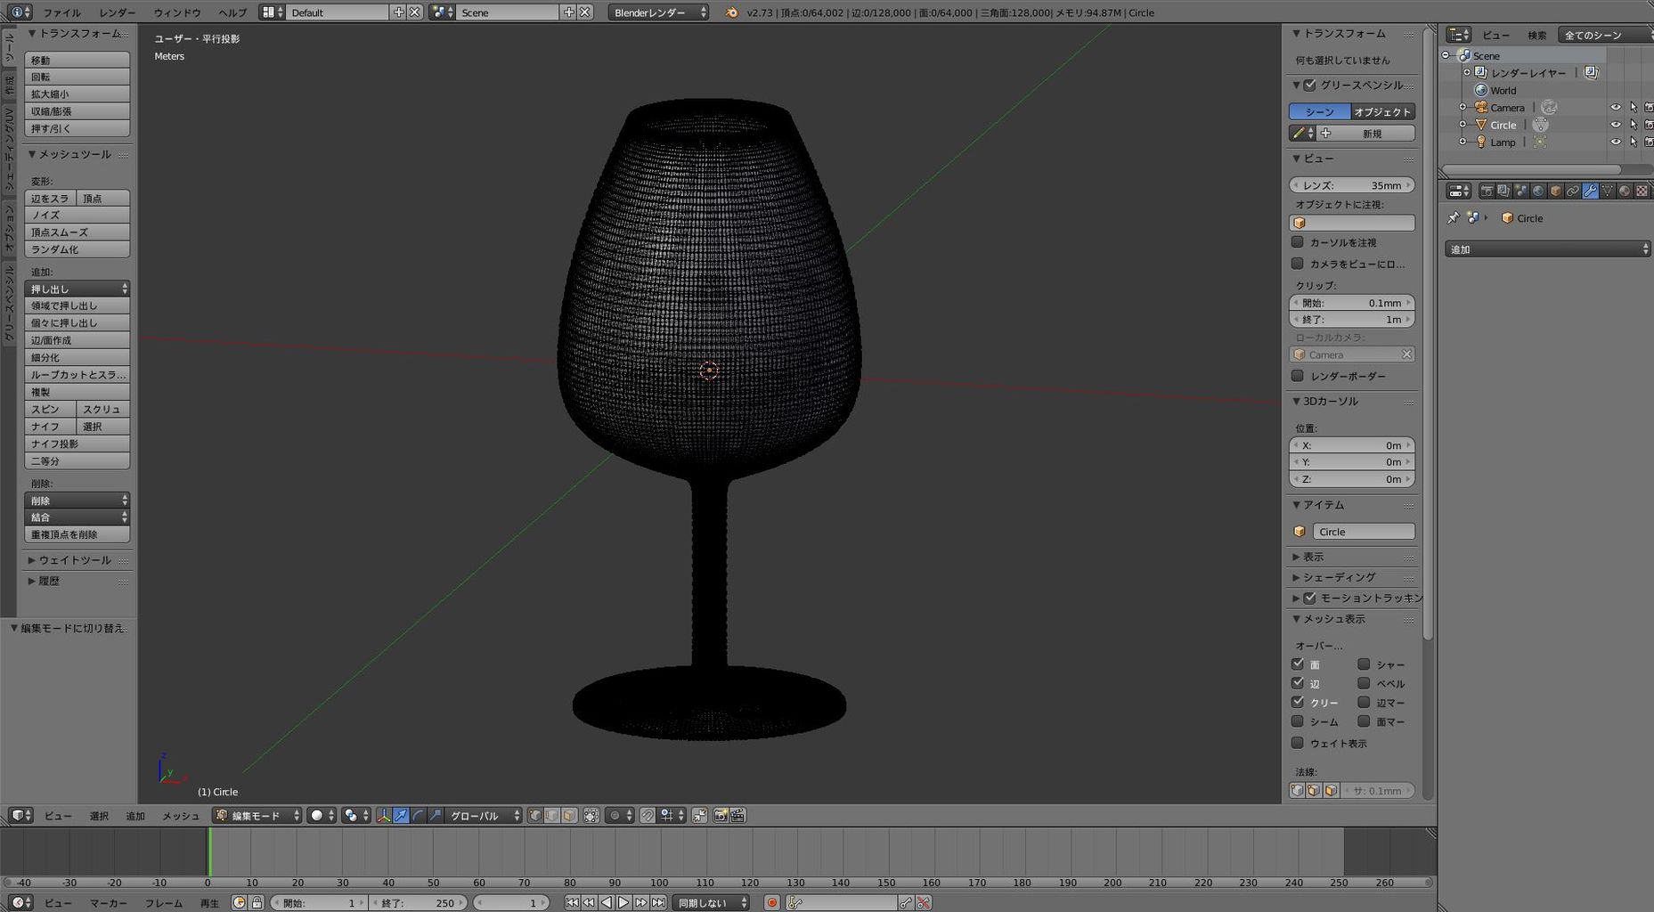Play animation forward in timeline
The width and height of the screenshot is (1654, 912).
coord(623,902)
